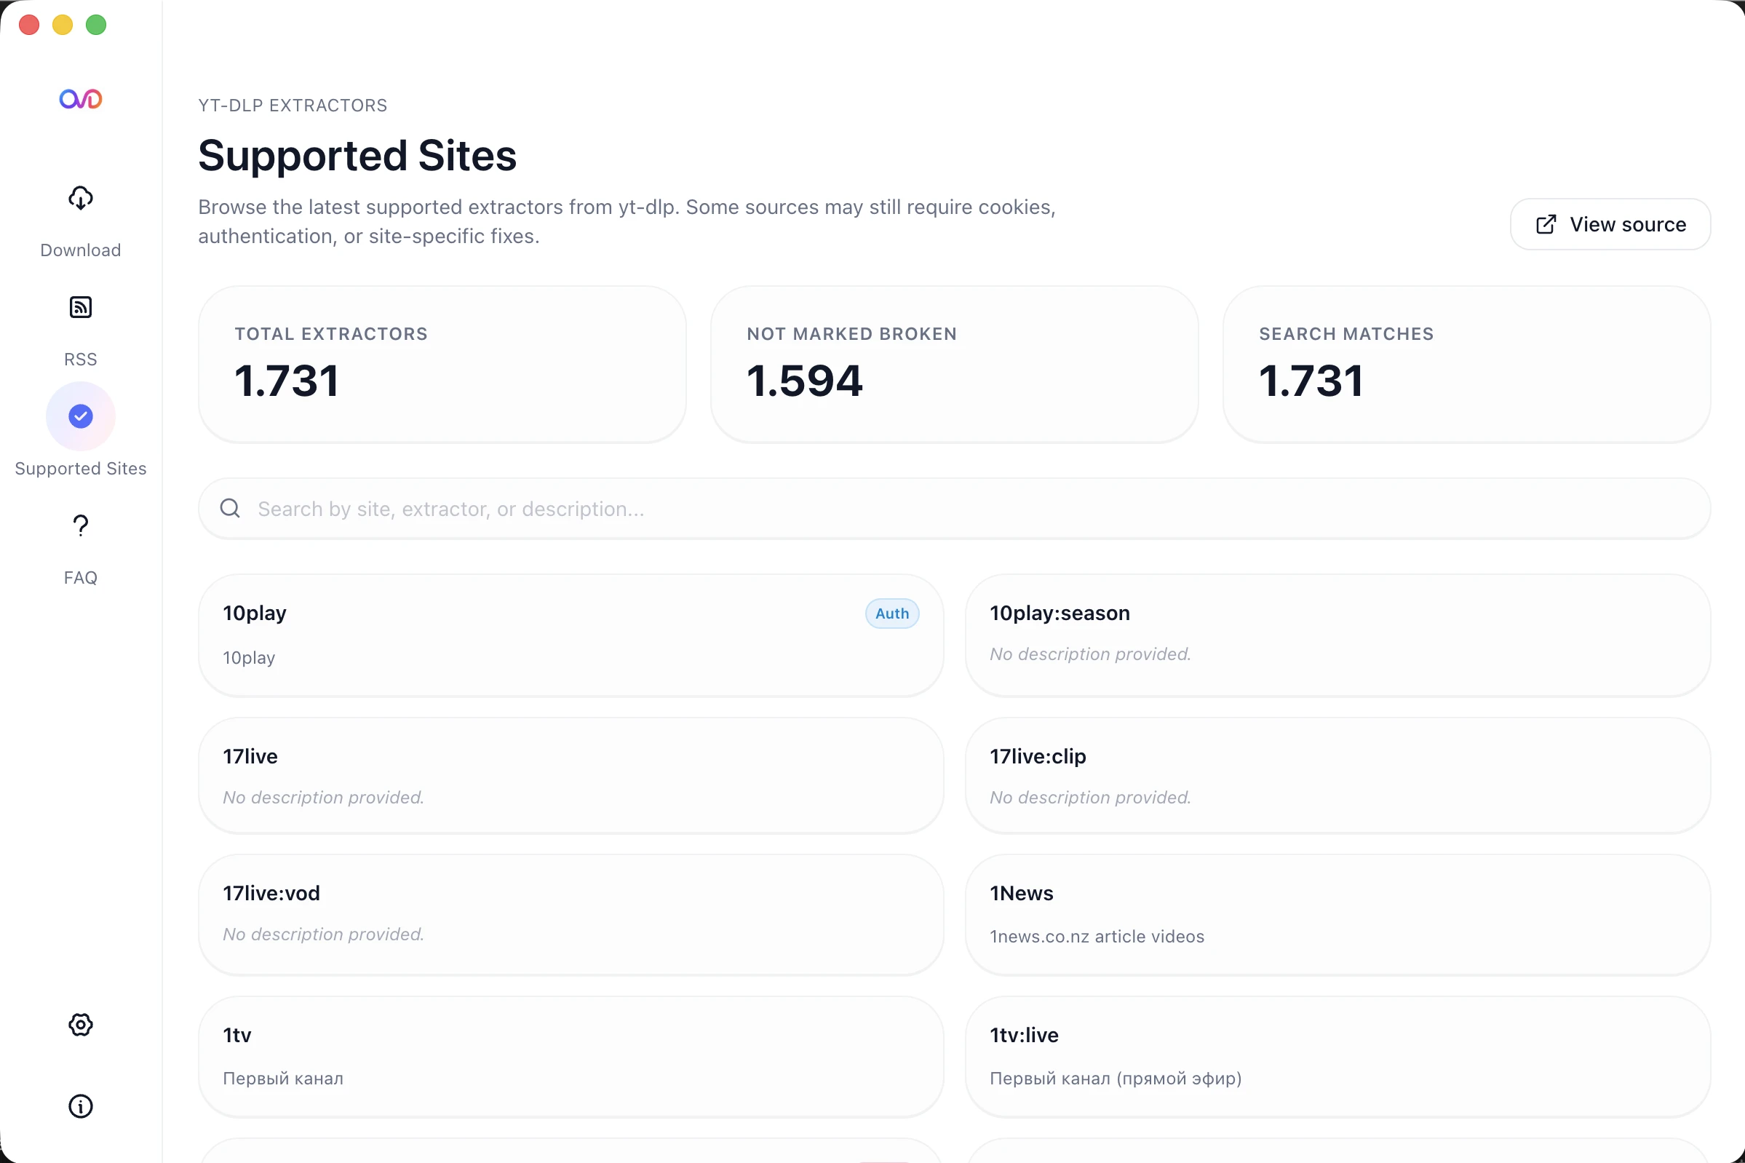Click the Auth badge on 10play
1745x1163 pixels.
[891, 614]
